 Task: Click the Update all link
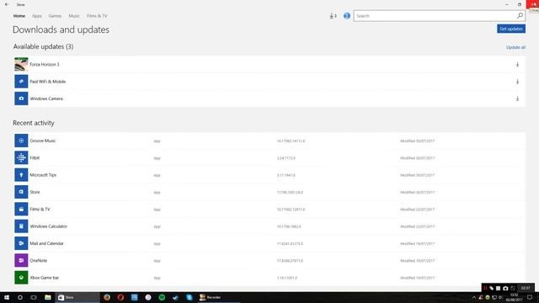coord(515,47)
